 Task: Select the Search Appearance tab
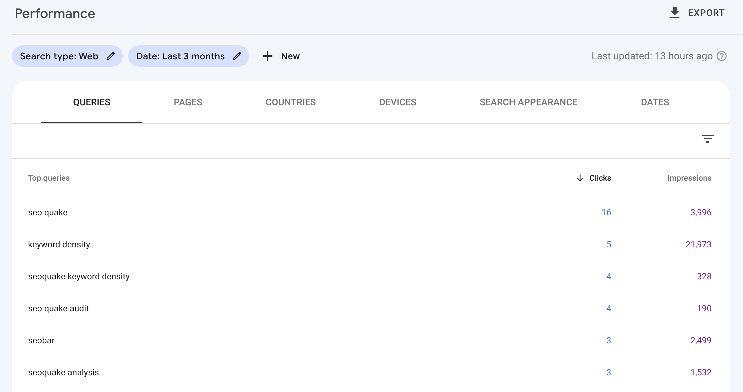pyautogui.click(x=528, y=102)
